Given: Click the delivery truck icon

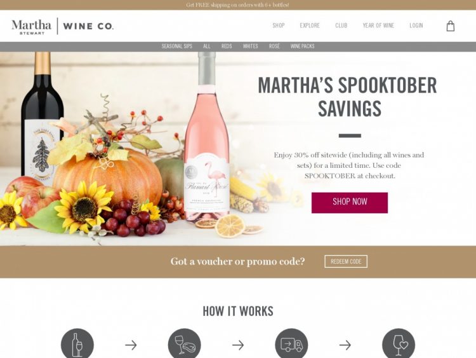Looking at the screenshot, I should coord(291,344).
